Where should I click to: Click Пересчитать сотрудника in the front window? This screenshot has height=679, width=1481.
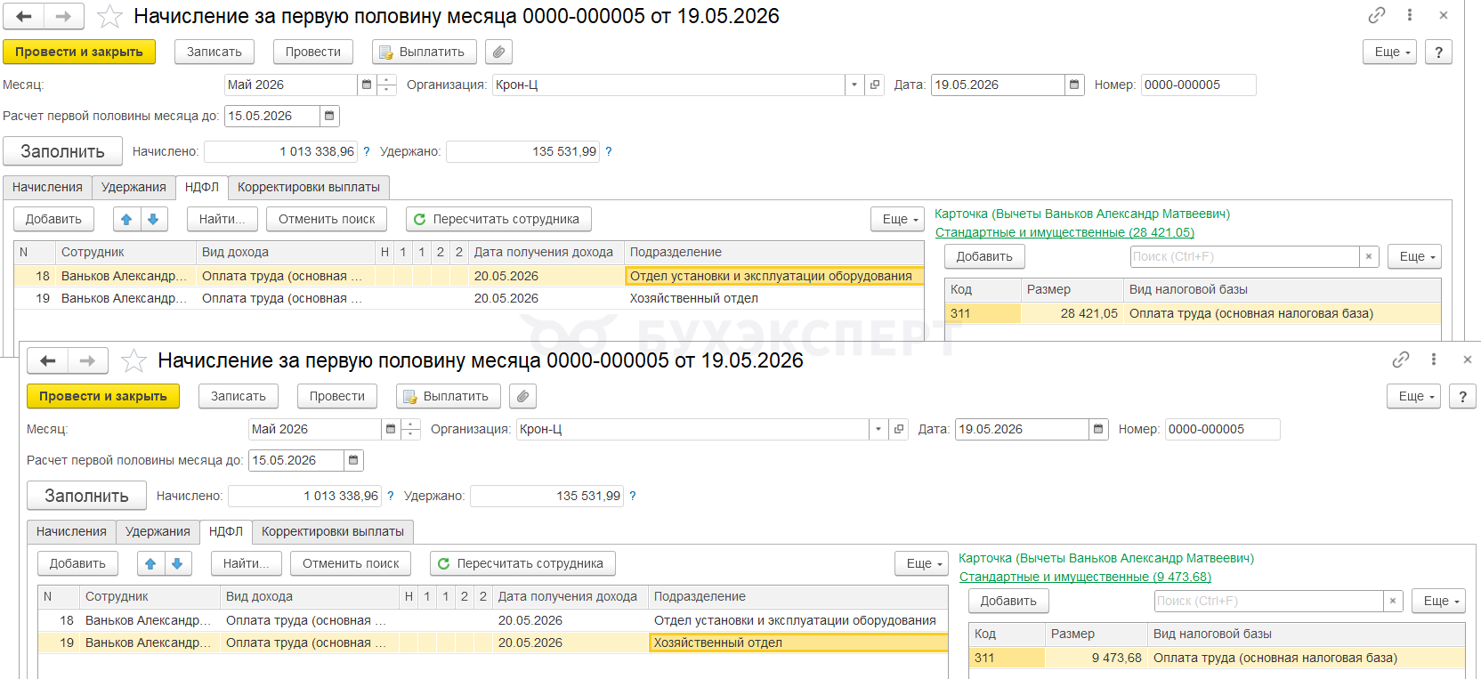coord(522,563)
